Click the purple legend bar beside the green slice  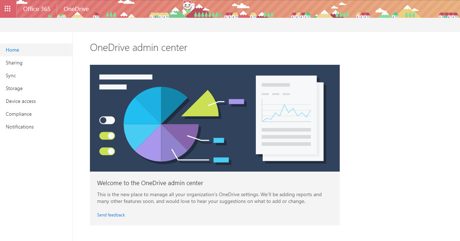click(x=237, y=101)
